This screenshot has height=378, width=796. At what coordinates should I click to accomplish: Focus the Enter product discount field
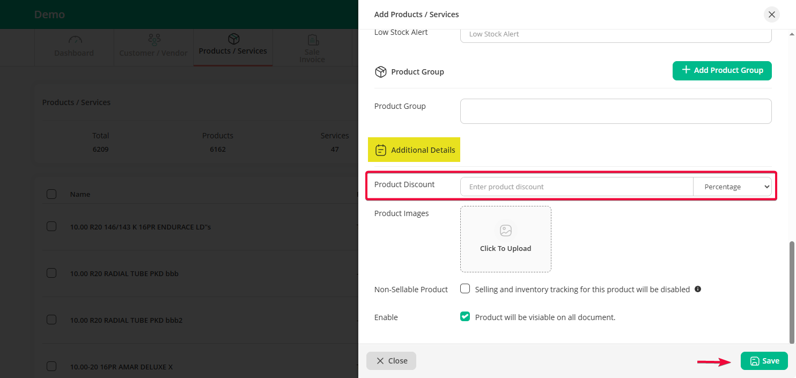[576, 187]
